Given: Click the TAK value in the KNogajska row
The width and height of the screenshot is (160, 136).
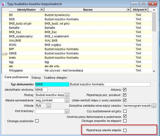Looking at the screenshot, I should pos(138,70).
